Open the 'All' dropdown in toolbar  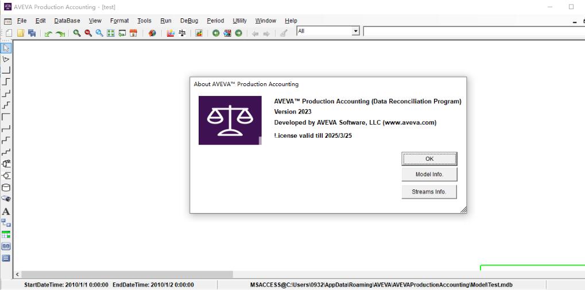pyautogui.click(x=355, y=32)
